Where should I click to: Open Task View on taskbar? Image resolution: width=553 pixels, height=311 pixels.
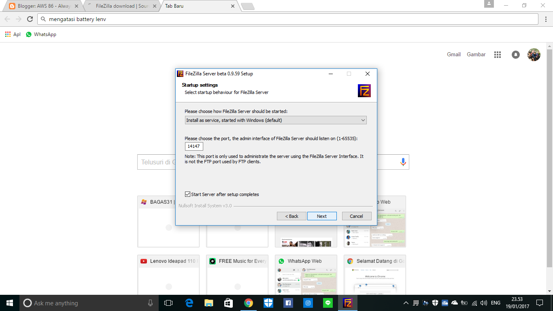(168, 303)
